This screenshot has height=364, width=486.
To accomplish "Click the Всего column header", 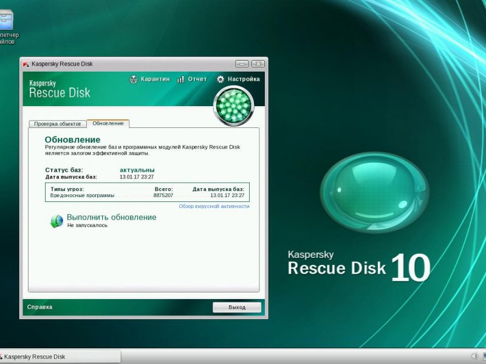I will 163,189.
